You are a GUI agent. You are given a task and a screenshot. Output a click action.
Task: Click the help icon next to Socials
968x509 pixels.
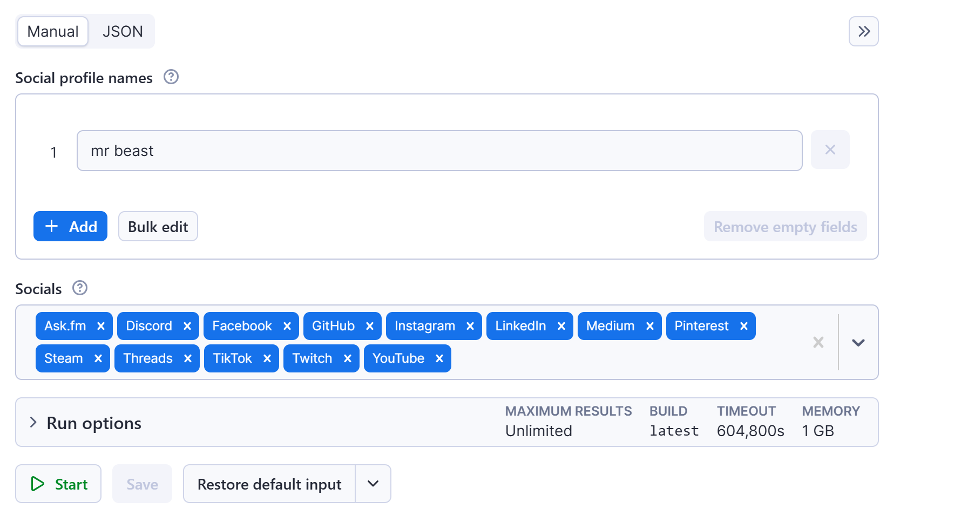pos(80,288)
